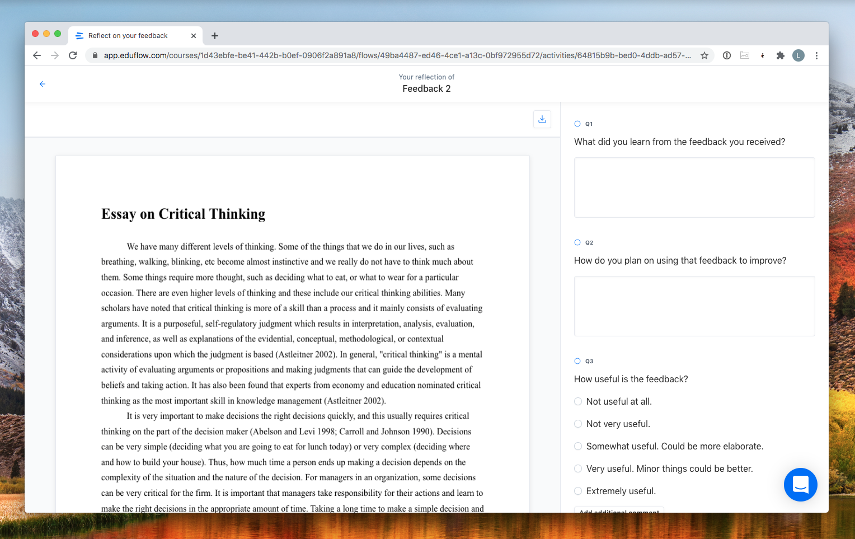Select "Not useful at all." option
This screenshot has height=539, width=855.
pos(578,401)
